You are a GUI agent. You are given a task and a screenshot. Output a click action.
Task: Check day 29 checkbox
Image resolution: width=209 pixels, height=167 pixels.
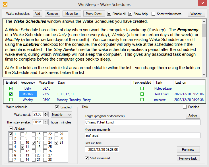57,134
